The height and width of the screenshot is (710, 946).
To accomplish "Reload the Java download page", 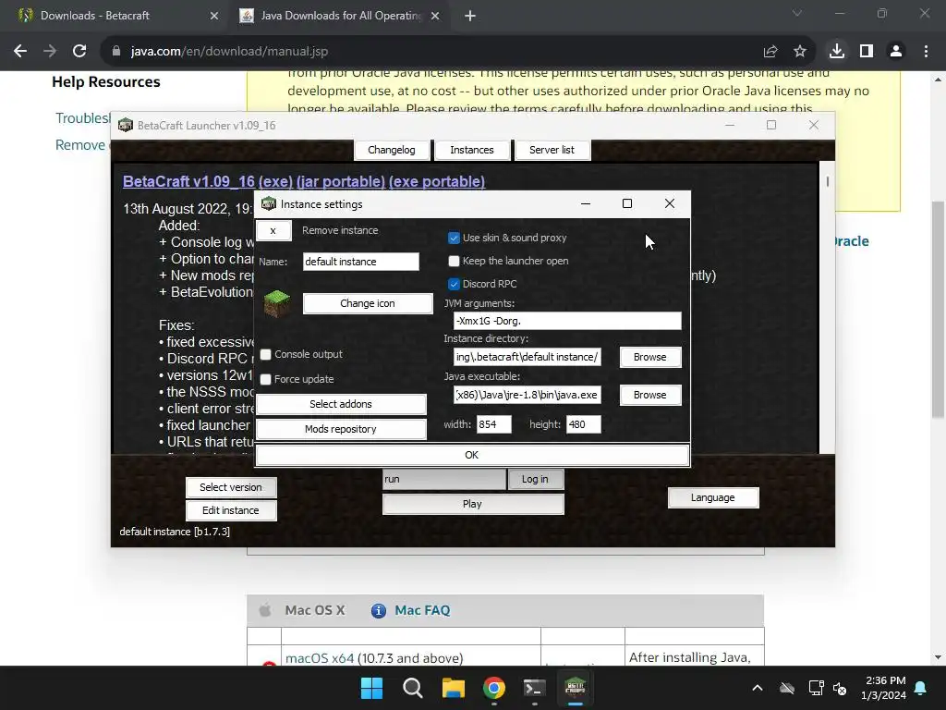I will point(79,52).
